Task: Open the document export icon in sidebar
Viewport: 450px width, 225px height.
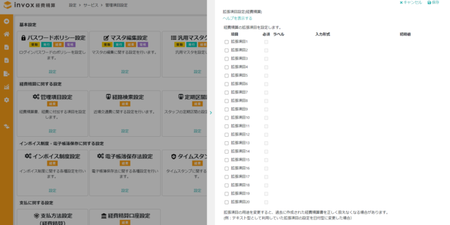Action: [6, 74]
